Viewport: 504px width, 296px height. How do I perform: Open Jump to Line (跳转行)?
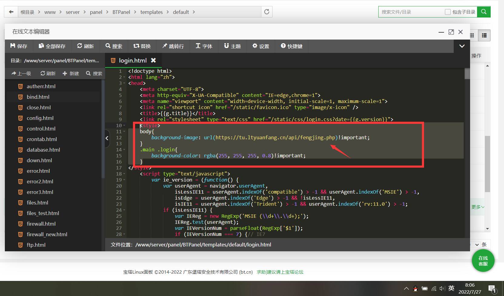(x=173, y=46)
